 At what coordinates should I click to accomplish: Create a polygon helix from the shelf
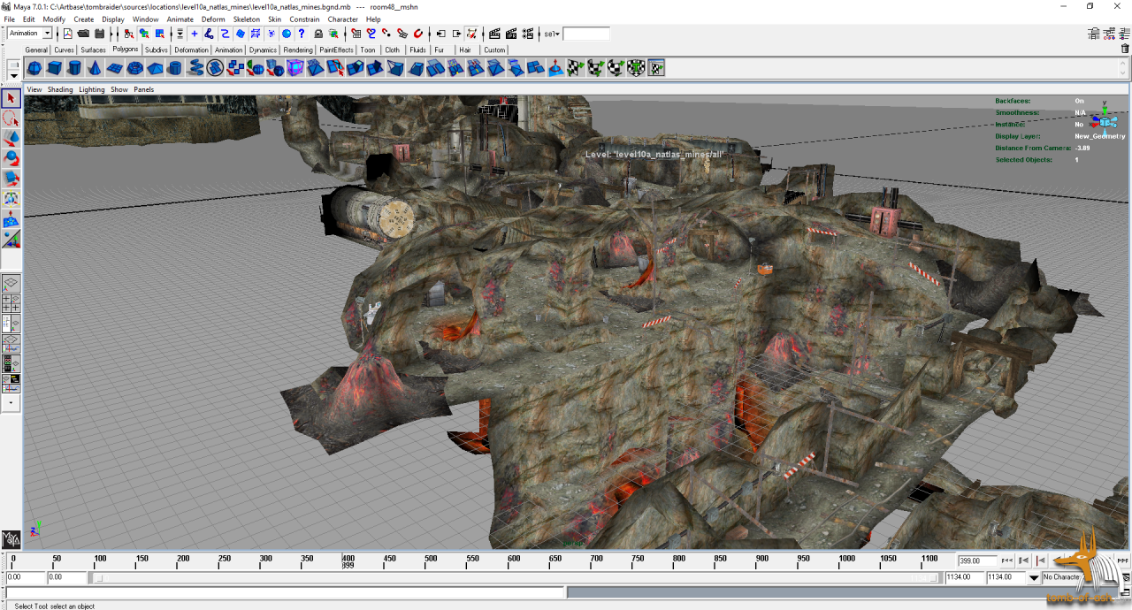[x=195, y=68]
